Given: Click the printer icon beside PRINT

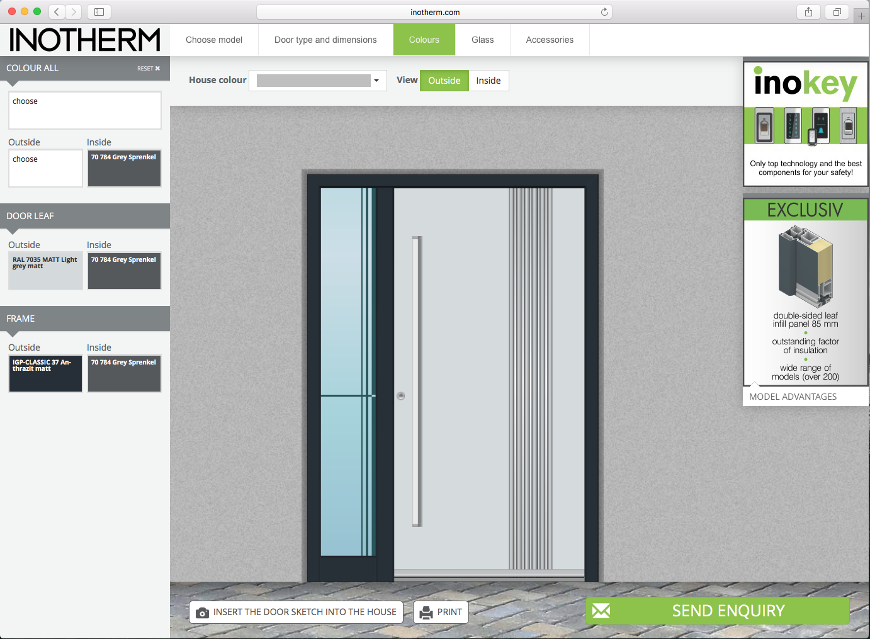Looking at the screenshot, I should click(x=426, y=613).
